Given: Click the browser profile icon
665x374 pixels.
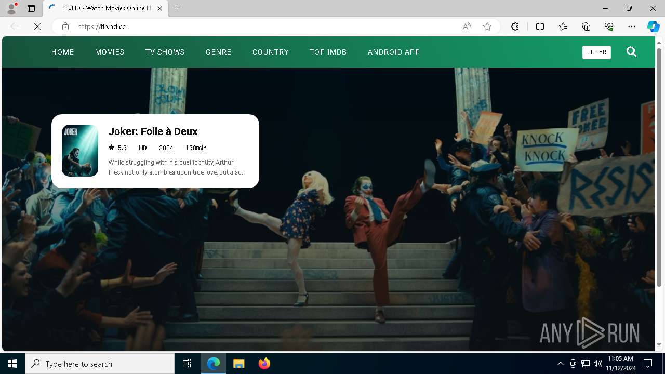Looking at the screenshot, I should [x=11, y=8].
